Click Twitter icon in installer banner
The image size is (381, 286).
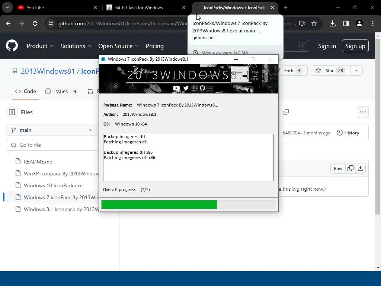point(186,88)
